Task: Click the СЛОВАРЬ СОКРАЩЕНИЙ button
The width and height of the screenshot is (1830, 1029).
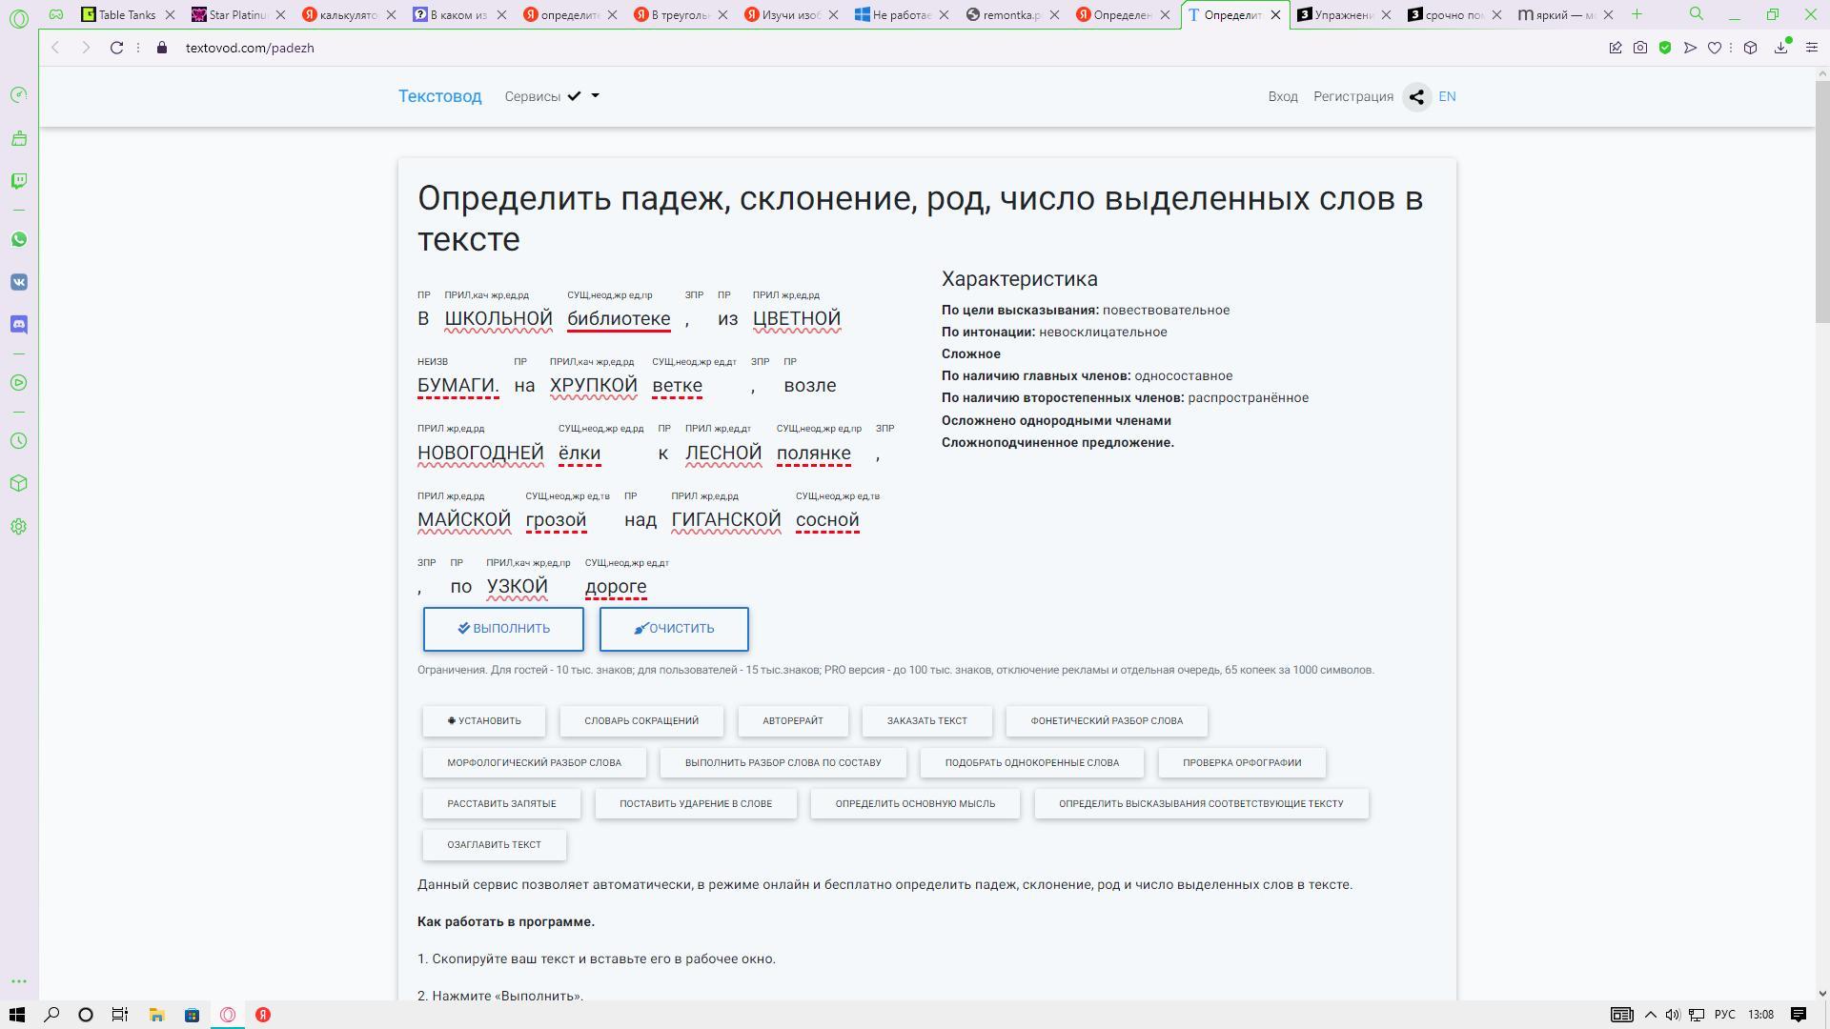Action: tap(641, 721)
